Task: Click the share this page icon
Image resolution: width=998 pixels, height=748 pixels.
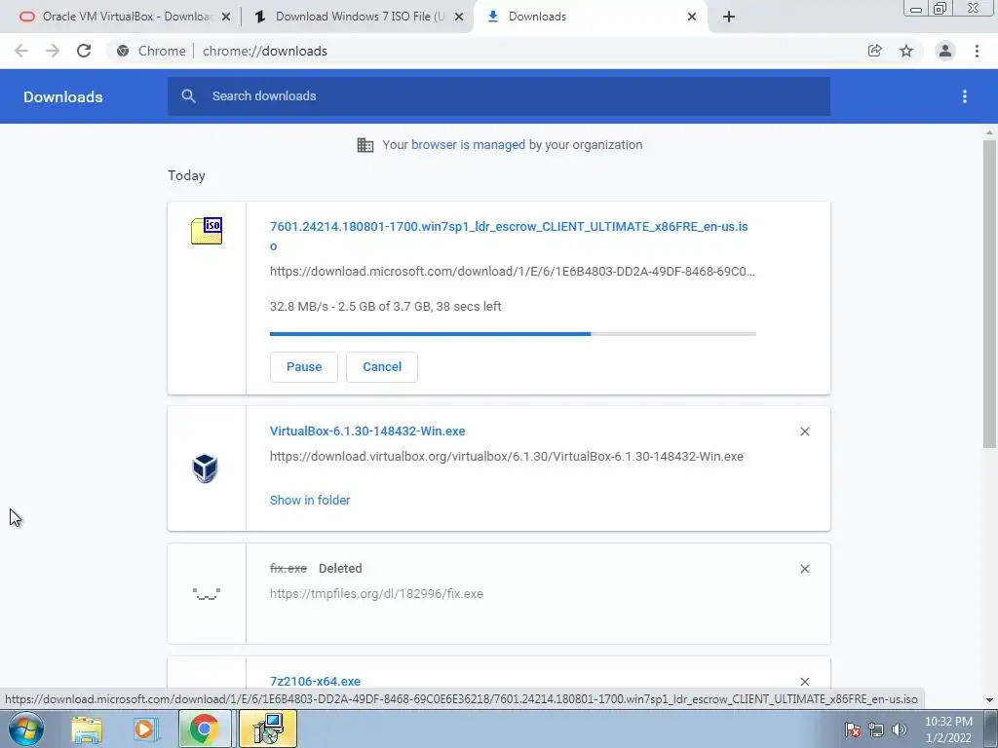Action: (x=874, y=51)
